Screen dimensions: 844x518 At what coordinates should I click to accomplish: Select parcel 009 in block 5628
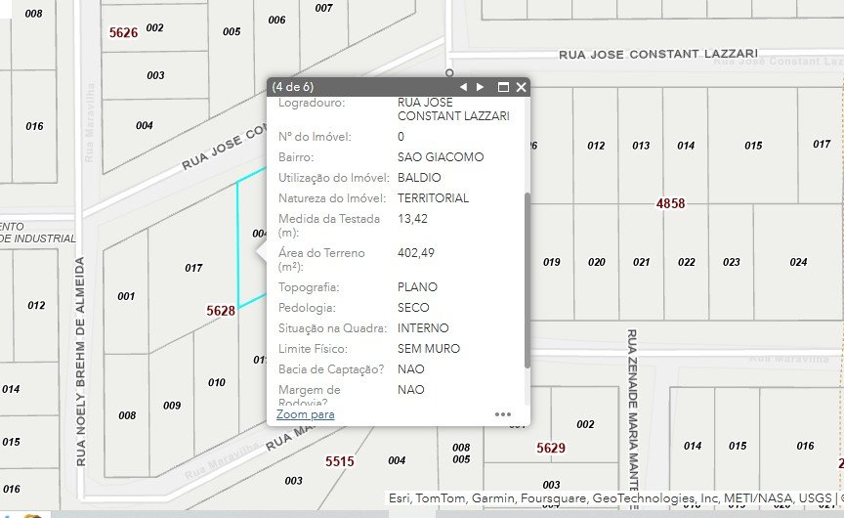coord(172,406)
